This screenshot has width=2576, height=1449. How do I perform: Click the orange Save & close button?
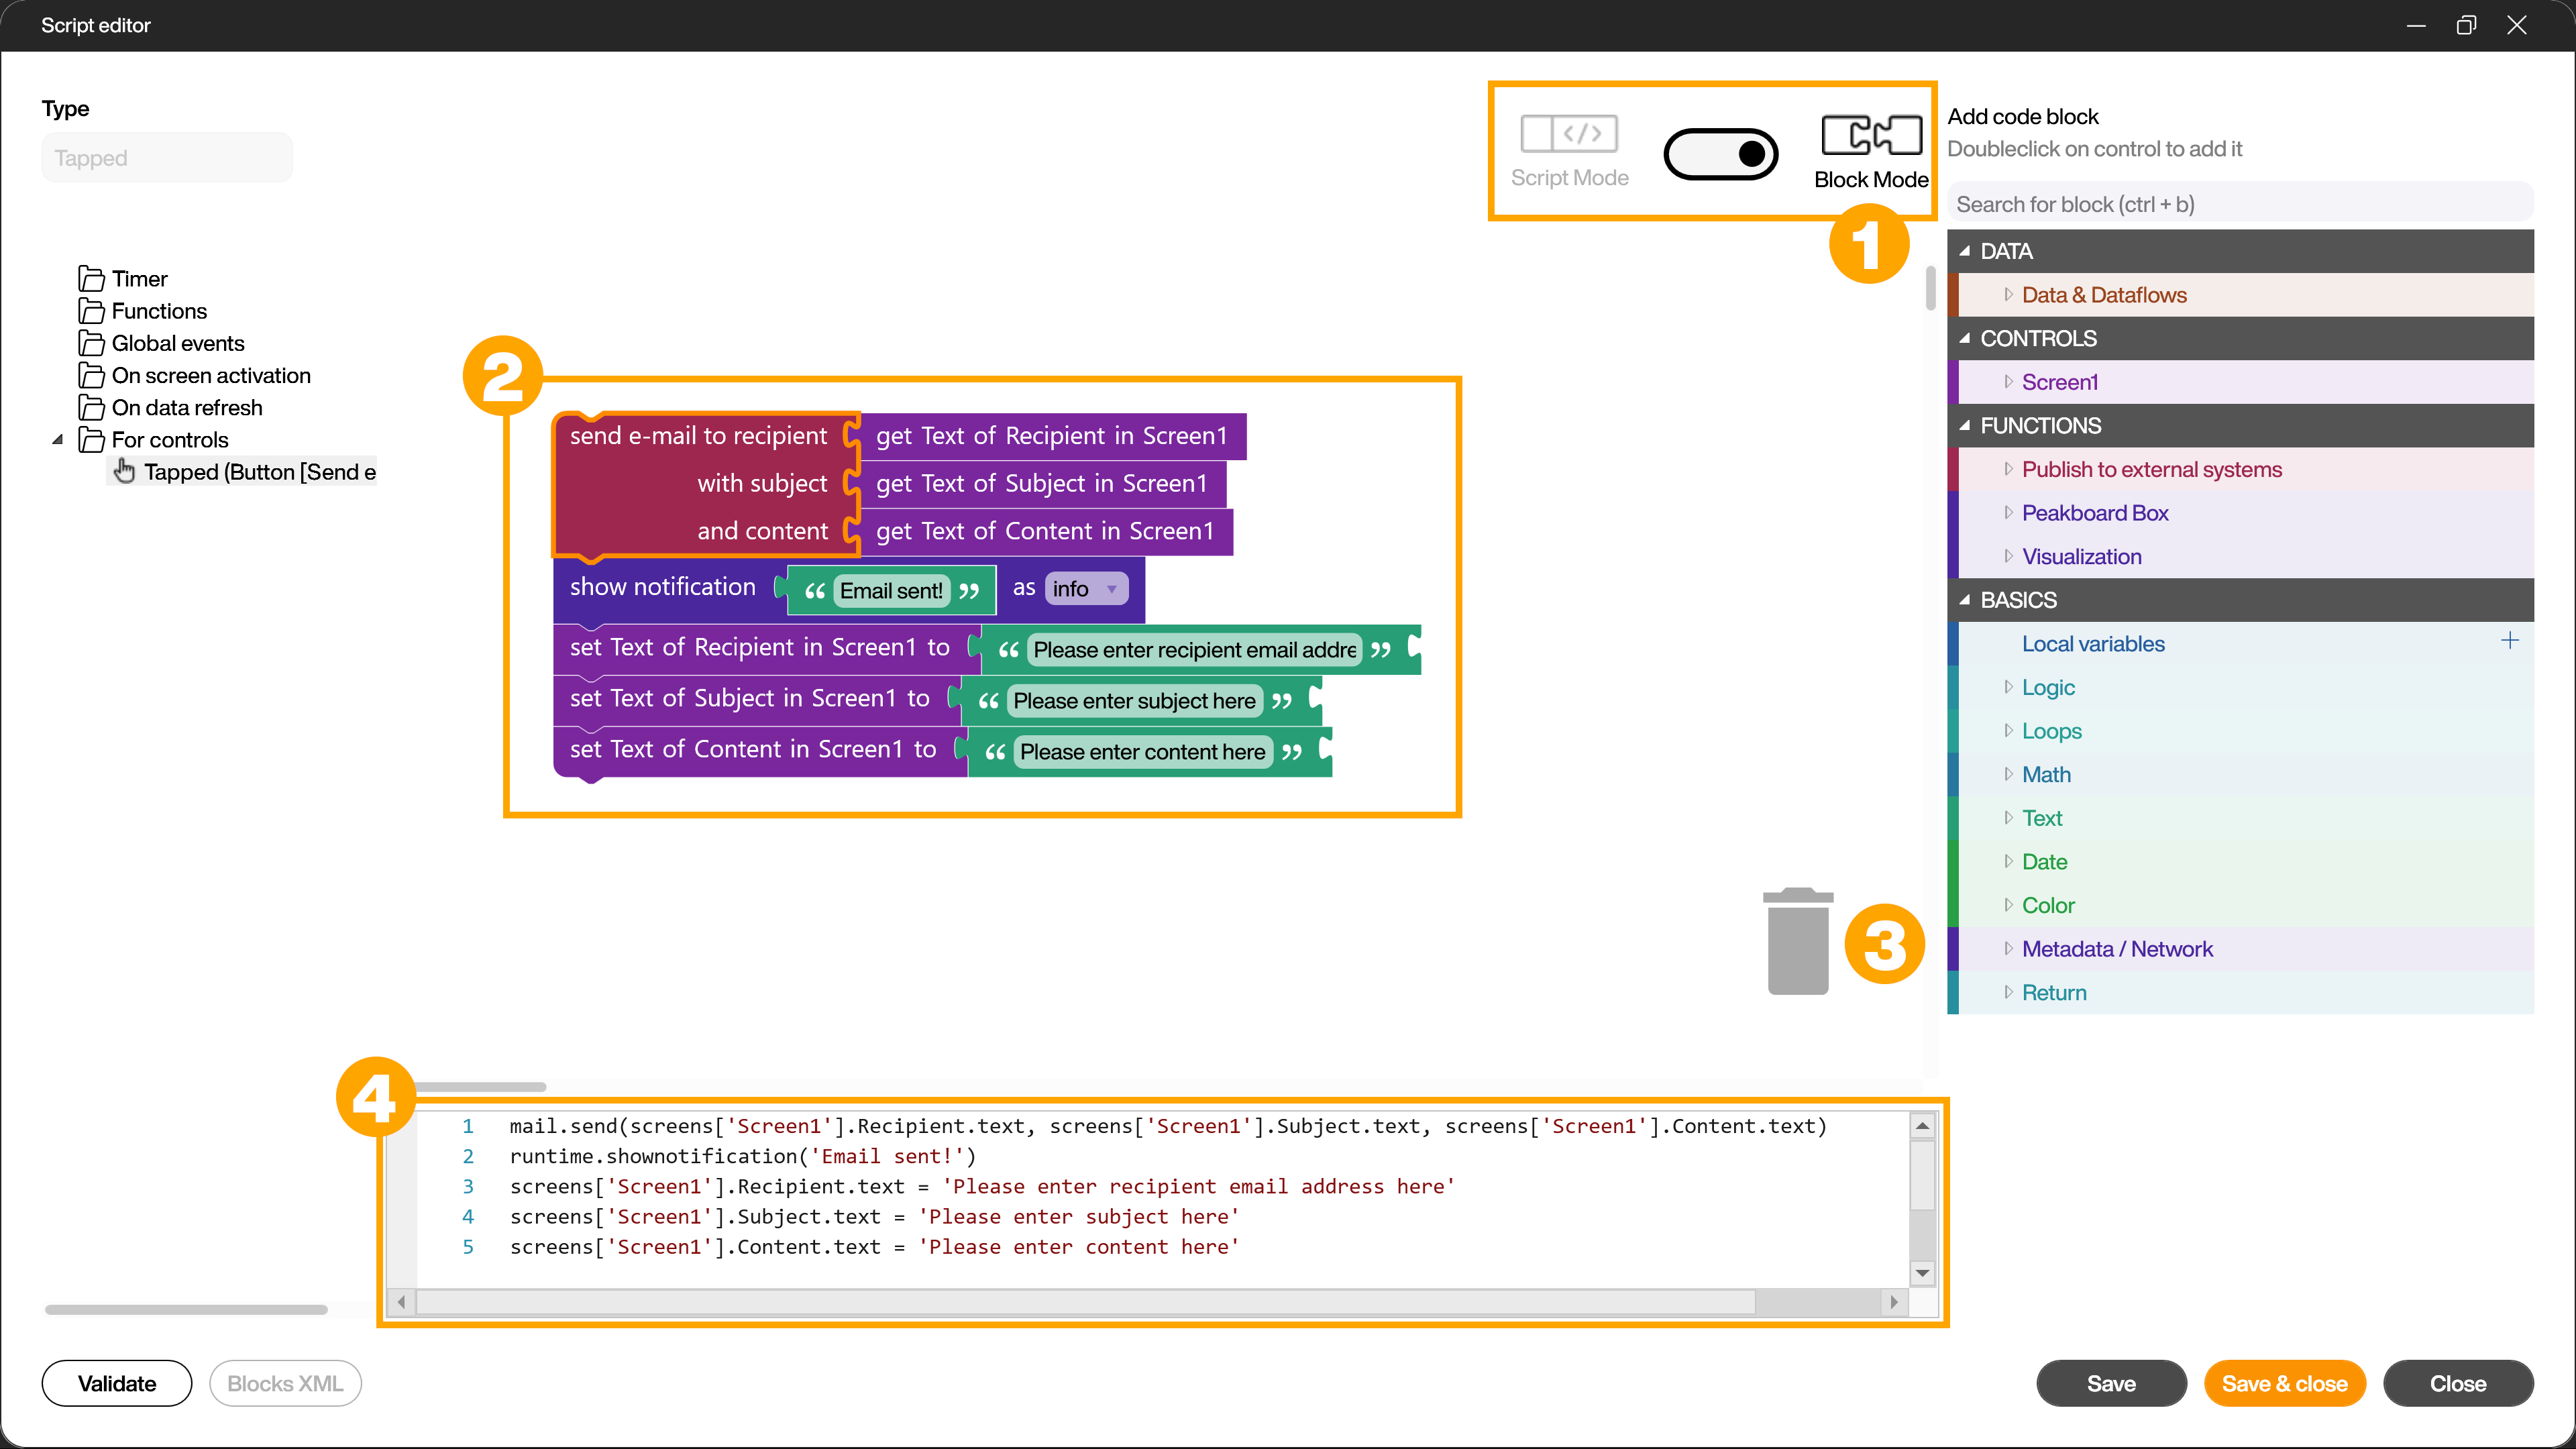(x=2284, y=1384)
